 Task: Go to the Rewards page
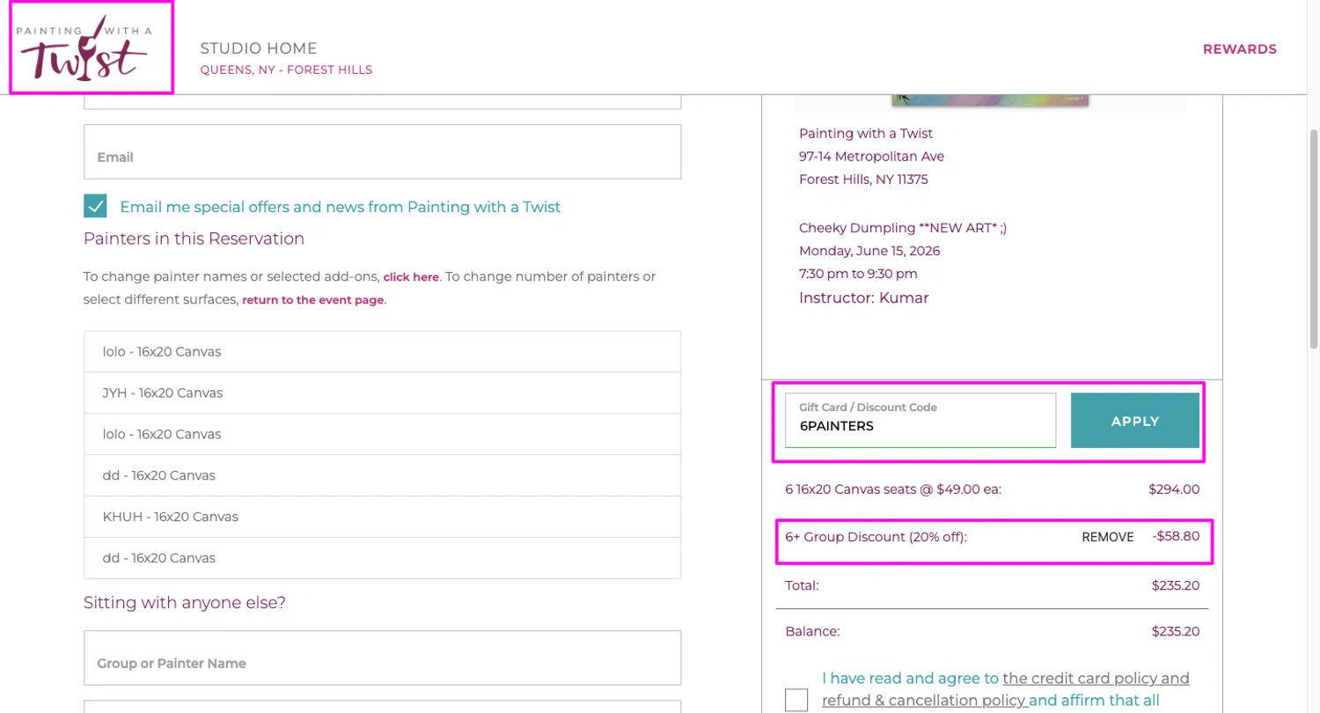tap(1239, 49)
